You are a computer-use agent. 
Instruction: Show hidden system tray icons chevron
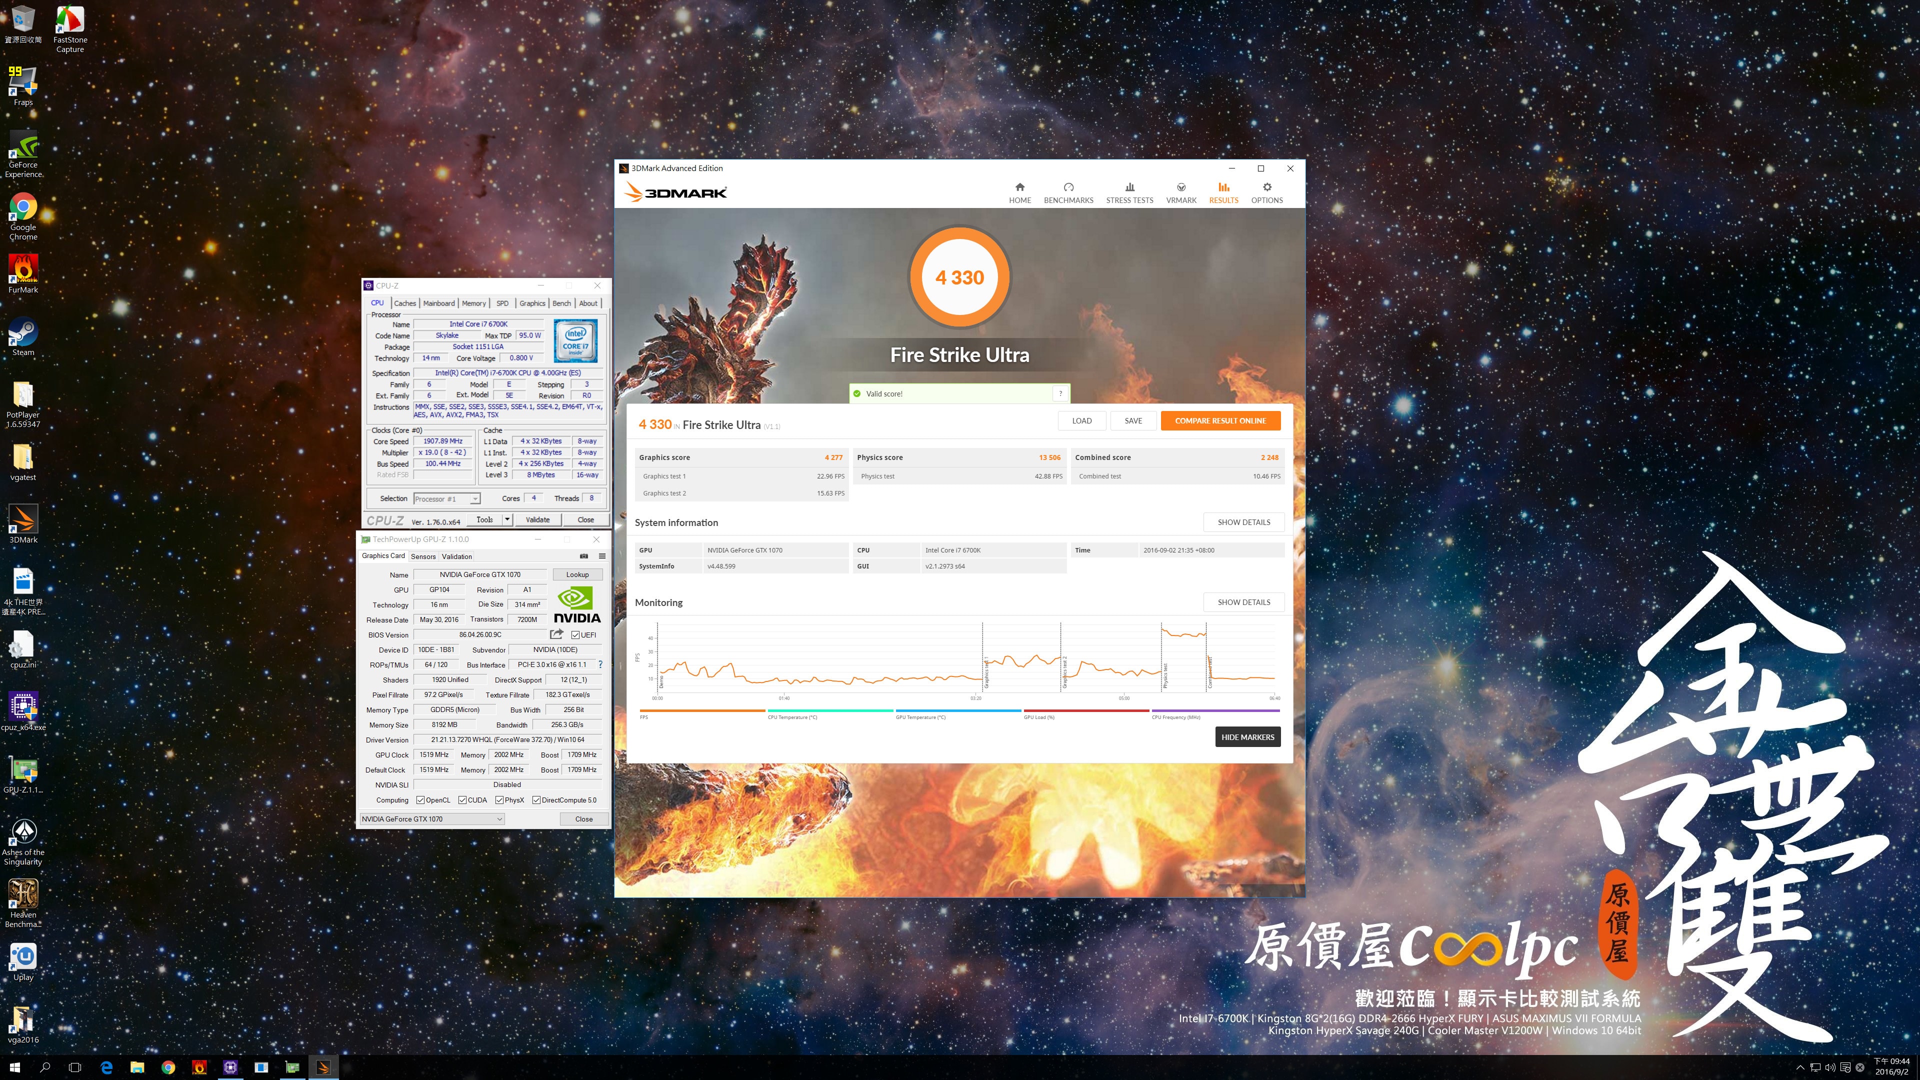pyautogui.click(x=1800, y=1067)
